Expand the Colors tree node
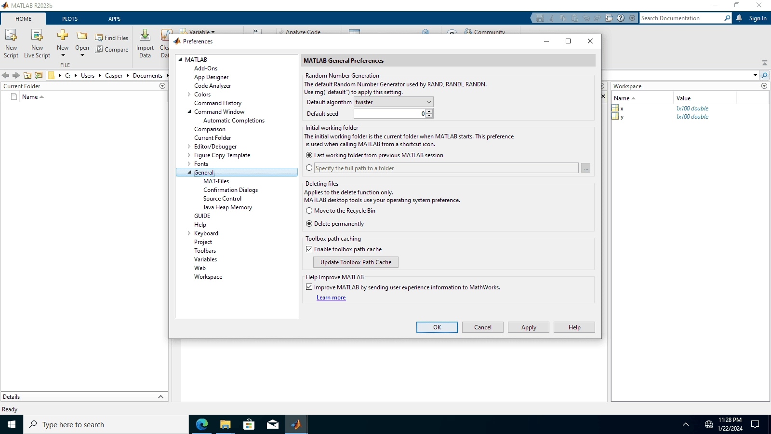The height and width of the screenshot is (434, 771). [189, 95]
